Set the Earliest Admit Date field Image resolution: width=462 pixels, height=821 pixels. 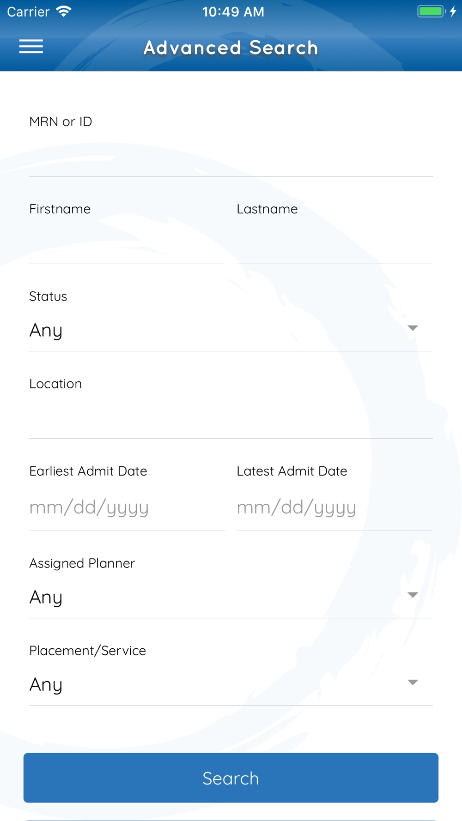127,507
